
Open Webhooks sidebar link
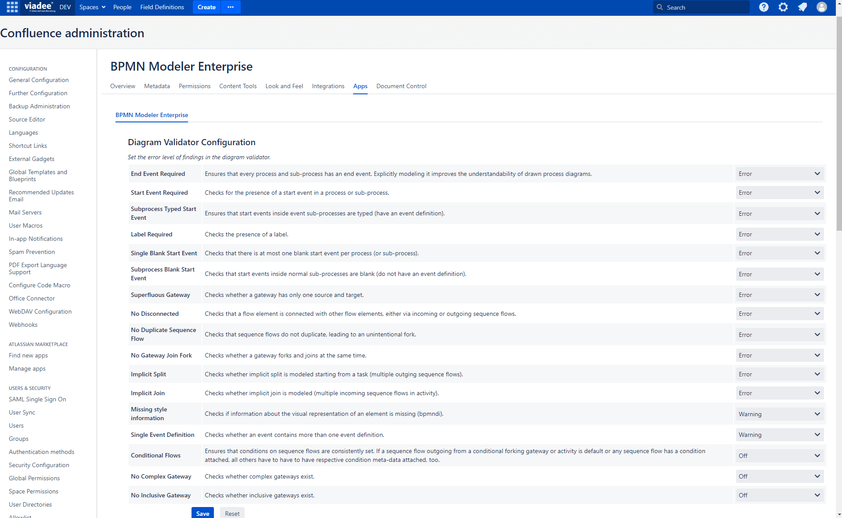pos(23,325)
